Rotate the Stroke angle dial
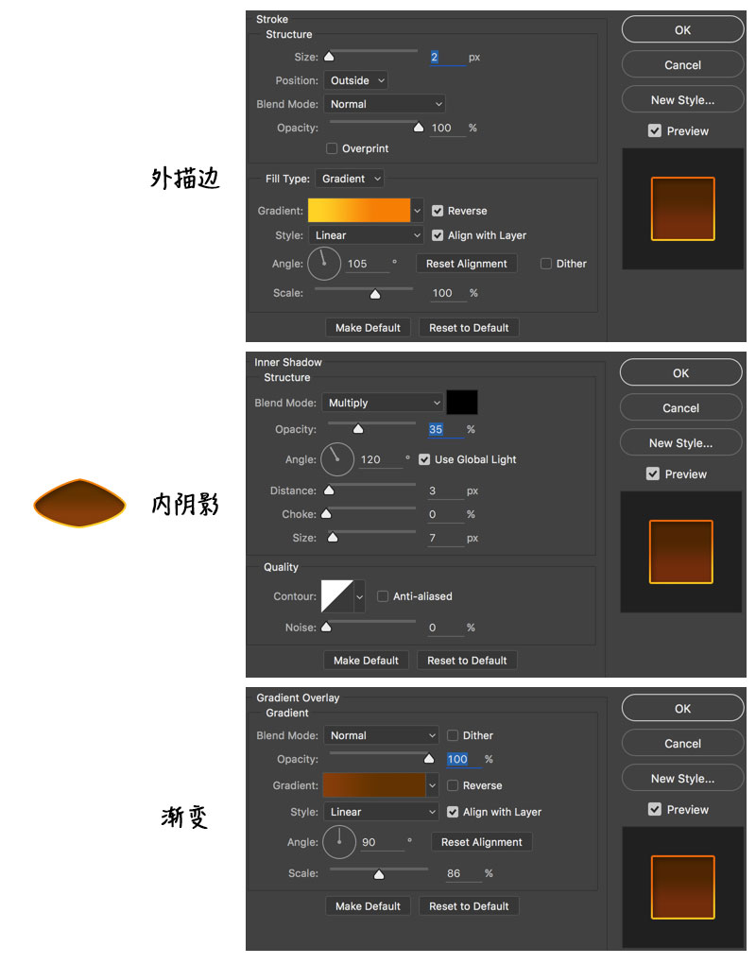Image resolution: width=756 pixels, height=964 pixels. tap(324, 263)
